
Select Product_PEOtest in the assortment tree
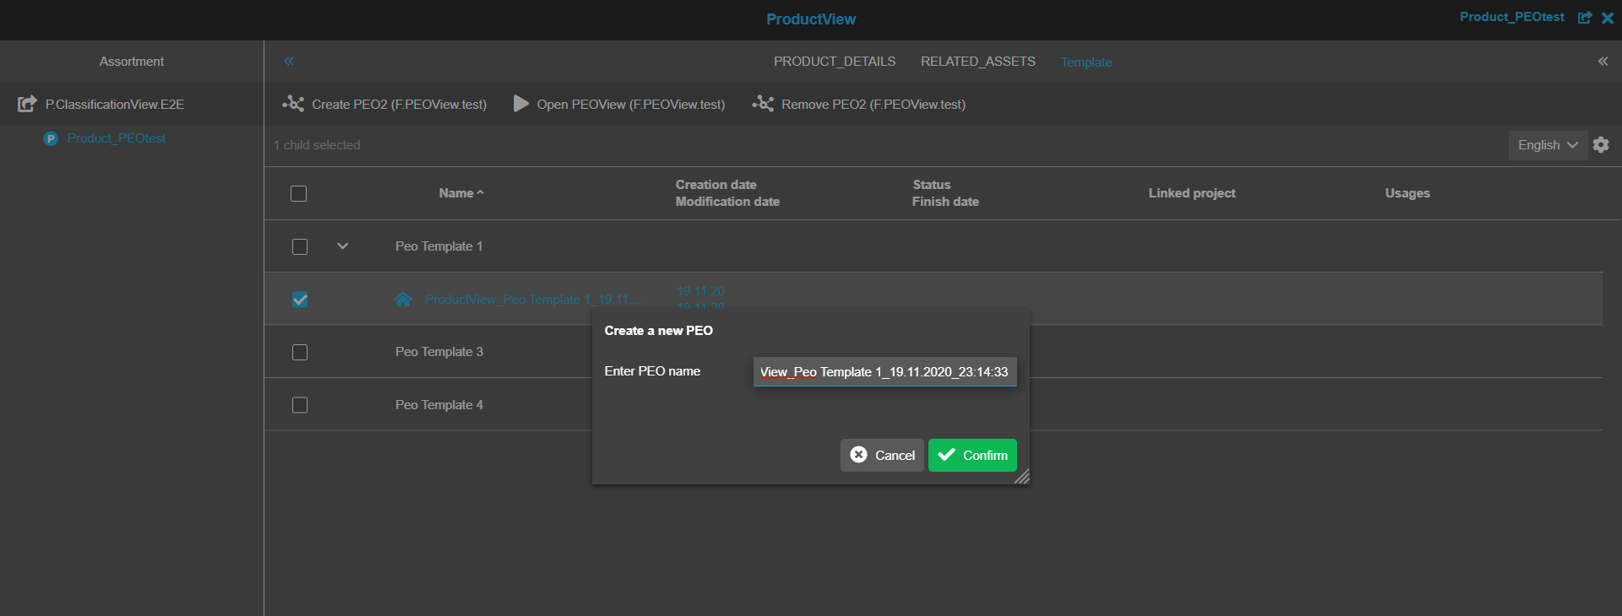(117, 138)
